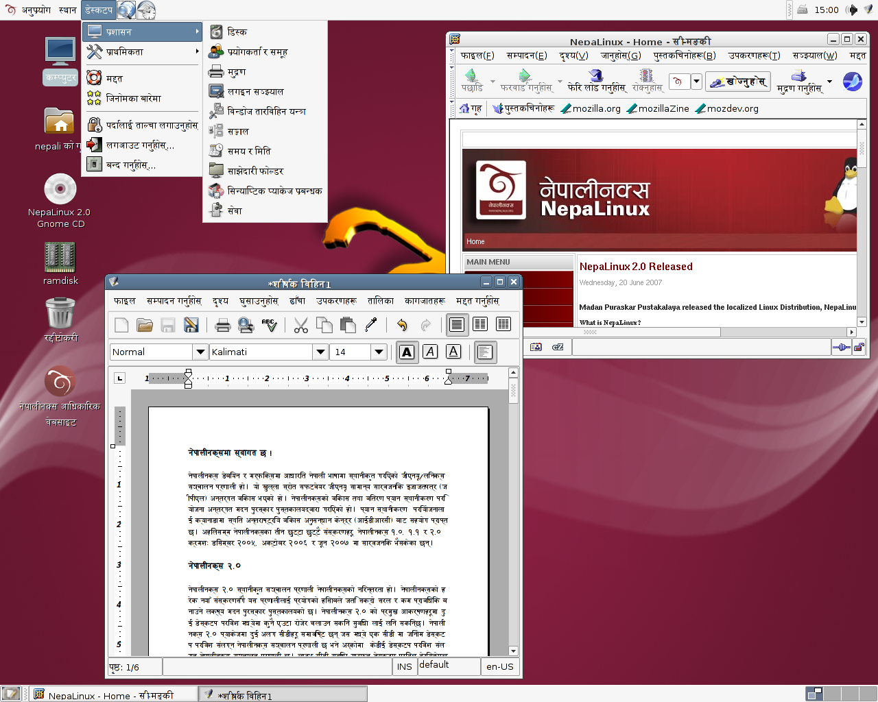This screenshot has width=878, height=702.
Task: Run the ABC spell check icon
Action: click(x=269, y=325)
